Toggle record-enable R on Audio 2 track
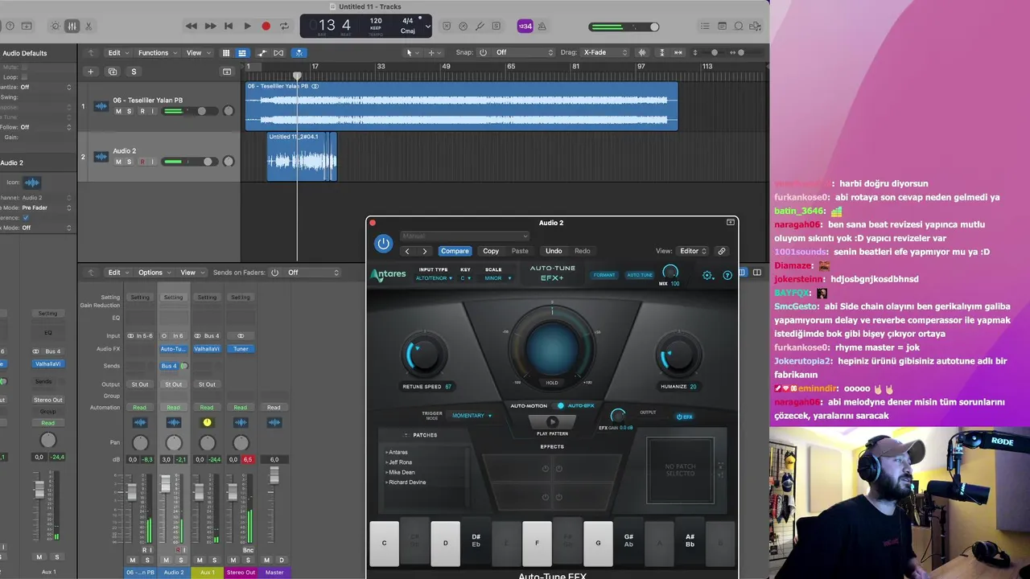The image size is (1030, 579). (142, 162)
